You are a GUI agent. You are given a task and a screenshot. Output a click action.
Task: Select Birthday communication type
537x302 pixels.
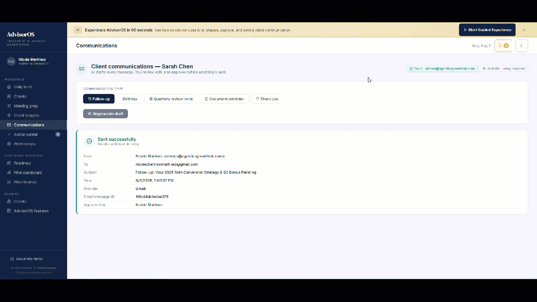(130, 99)
